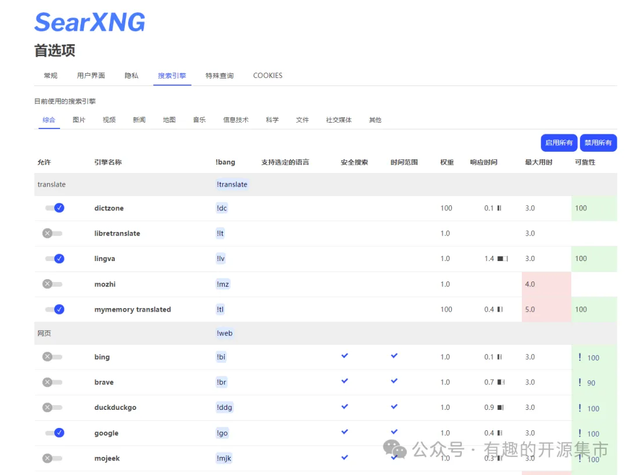Click dictzone's response time bar
Image resolution: width=629 pixels, height=475 pixels.
[x=500, y=208]
